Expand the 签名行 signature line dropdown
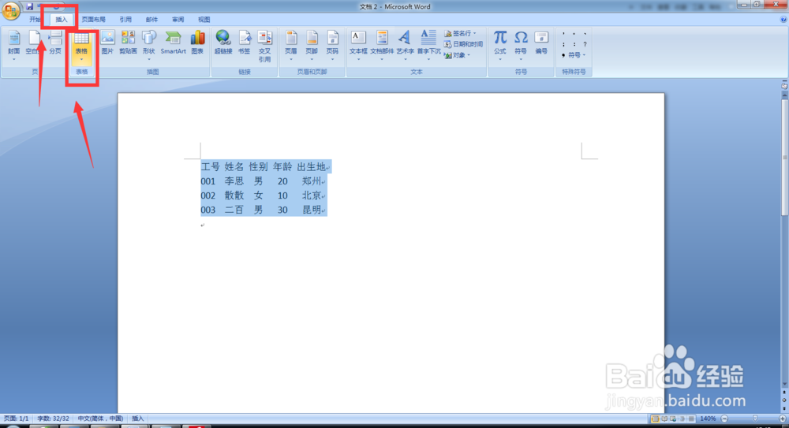 click(x=461, y=33)
